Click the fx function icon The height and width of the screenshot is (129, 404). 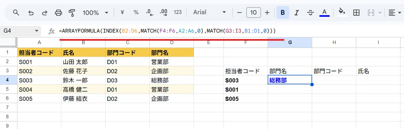(52, 31)
